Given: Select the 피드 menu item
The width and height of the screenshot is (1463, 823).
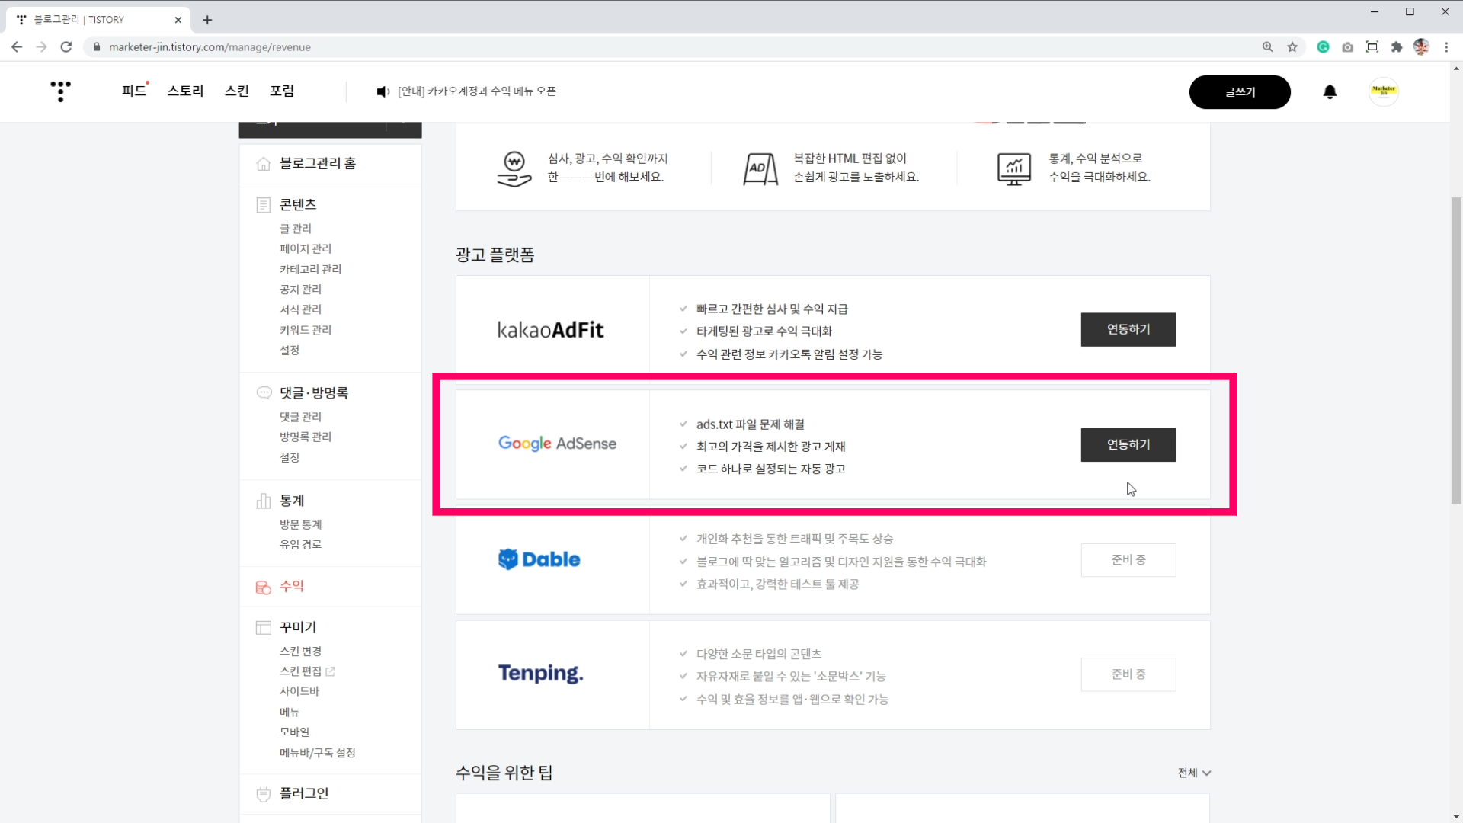Looking at the screenshot, I should click(x=134, y=91).
